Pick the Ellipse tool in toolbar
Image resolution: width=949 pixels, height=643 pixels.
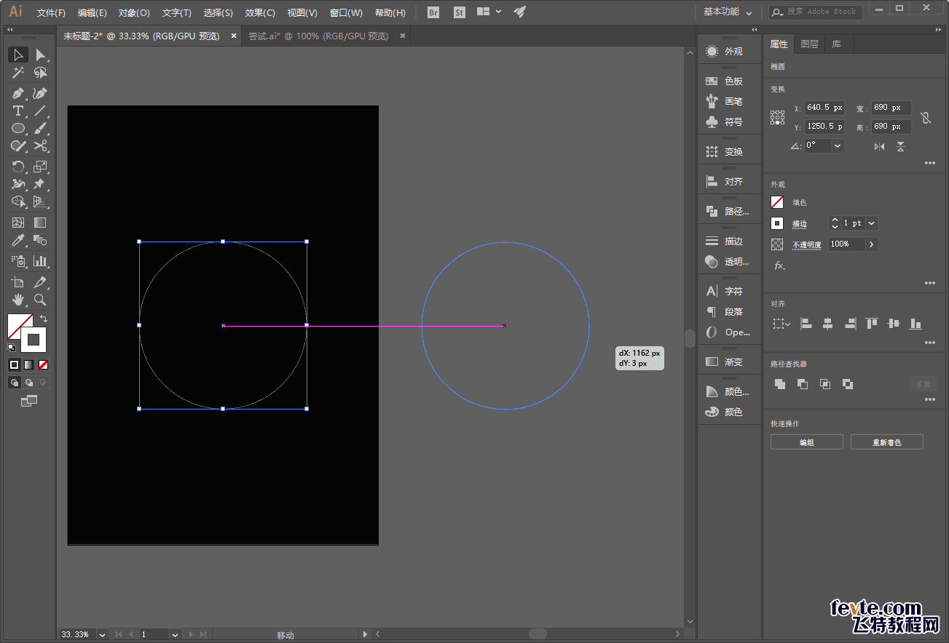click(x=18, y=129)
